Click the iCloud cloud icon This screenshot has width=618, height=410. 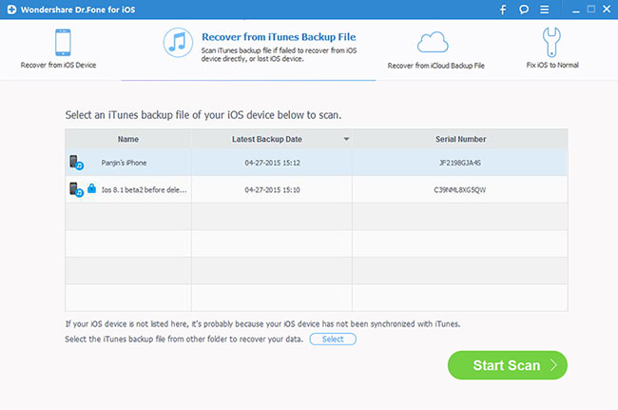coord(434,44)
